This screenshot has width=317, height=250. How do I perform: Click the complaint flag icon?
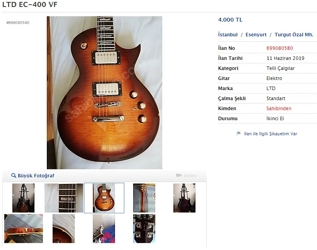point(239,133)
